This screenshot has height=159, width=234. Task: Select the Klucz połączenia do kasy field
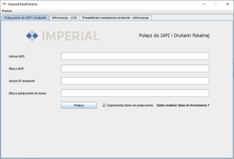click(x=135, y=93)
